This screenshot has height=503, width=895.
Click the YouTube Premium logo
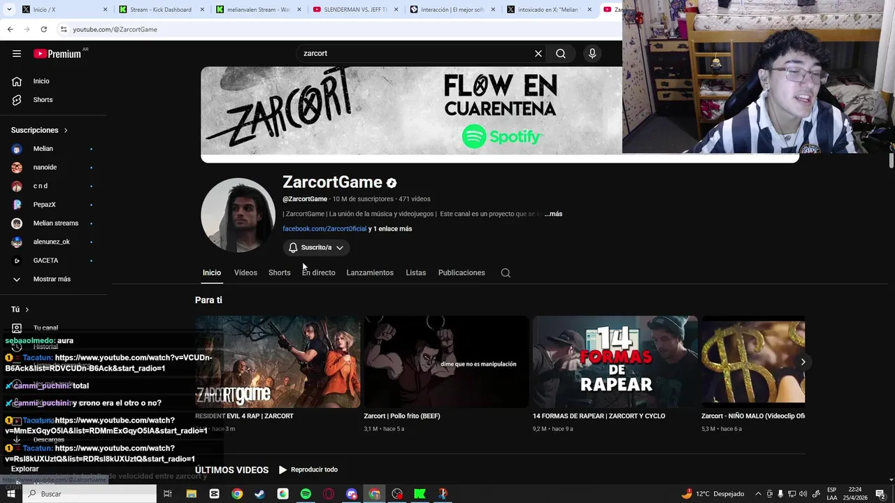tap(57, 54)
